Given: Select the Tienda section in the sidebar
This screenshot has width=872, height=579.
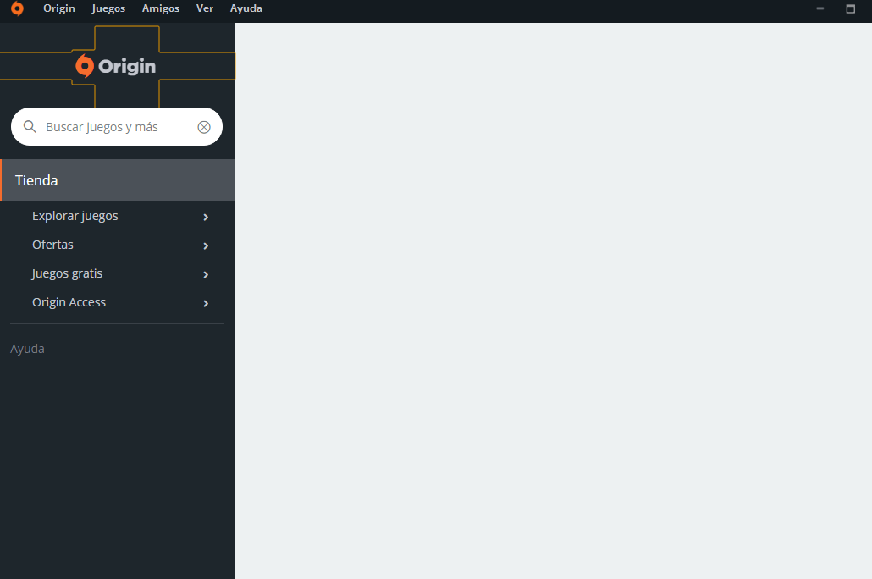Looking at the screenshot, I should click(x=118, y=180).
